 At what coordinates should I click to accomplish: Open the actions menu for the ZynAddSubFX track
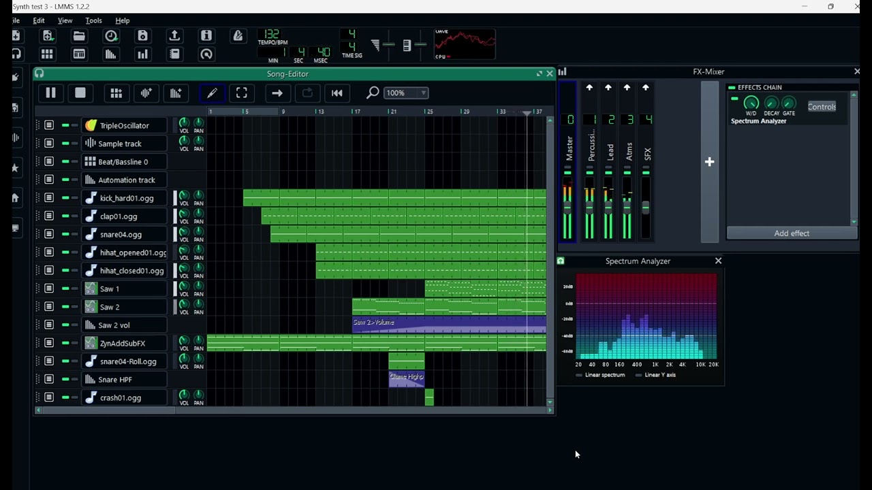click(x=49, y=343)
